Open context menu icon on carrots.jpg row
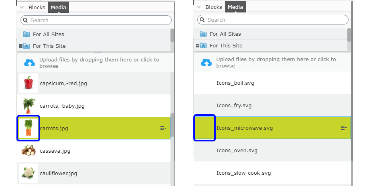This screenshot has width=369, height=186. pyautogui.click(x=163, y=128)
